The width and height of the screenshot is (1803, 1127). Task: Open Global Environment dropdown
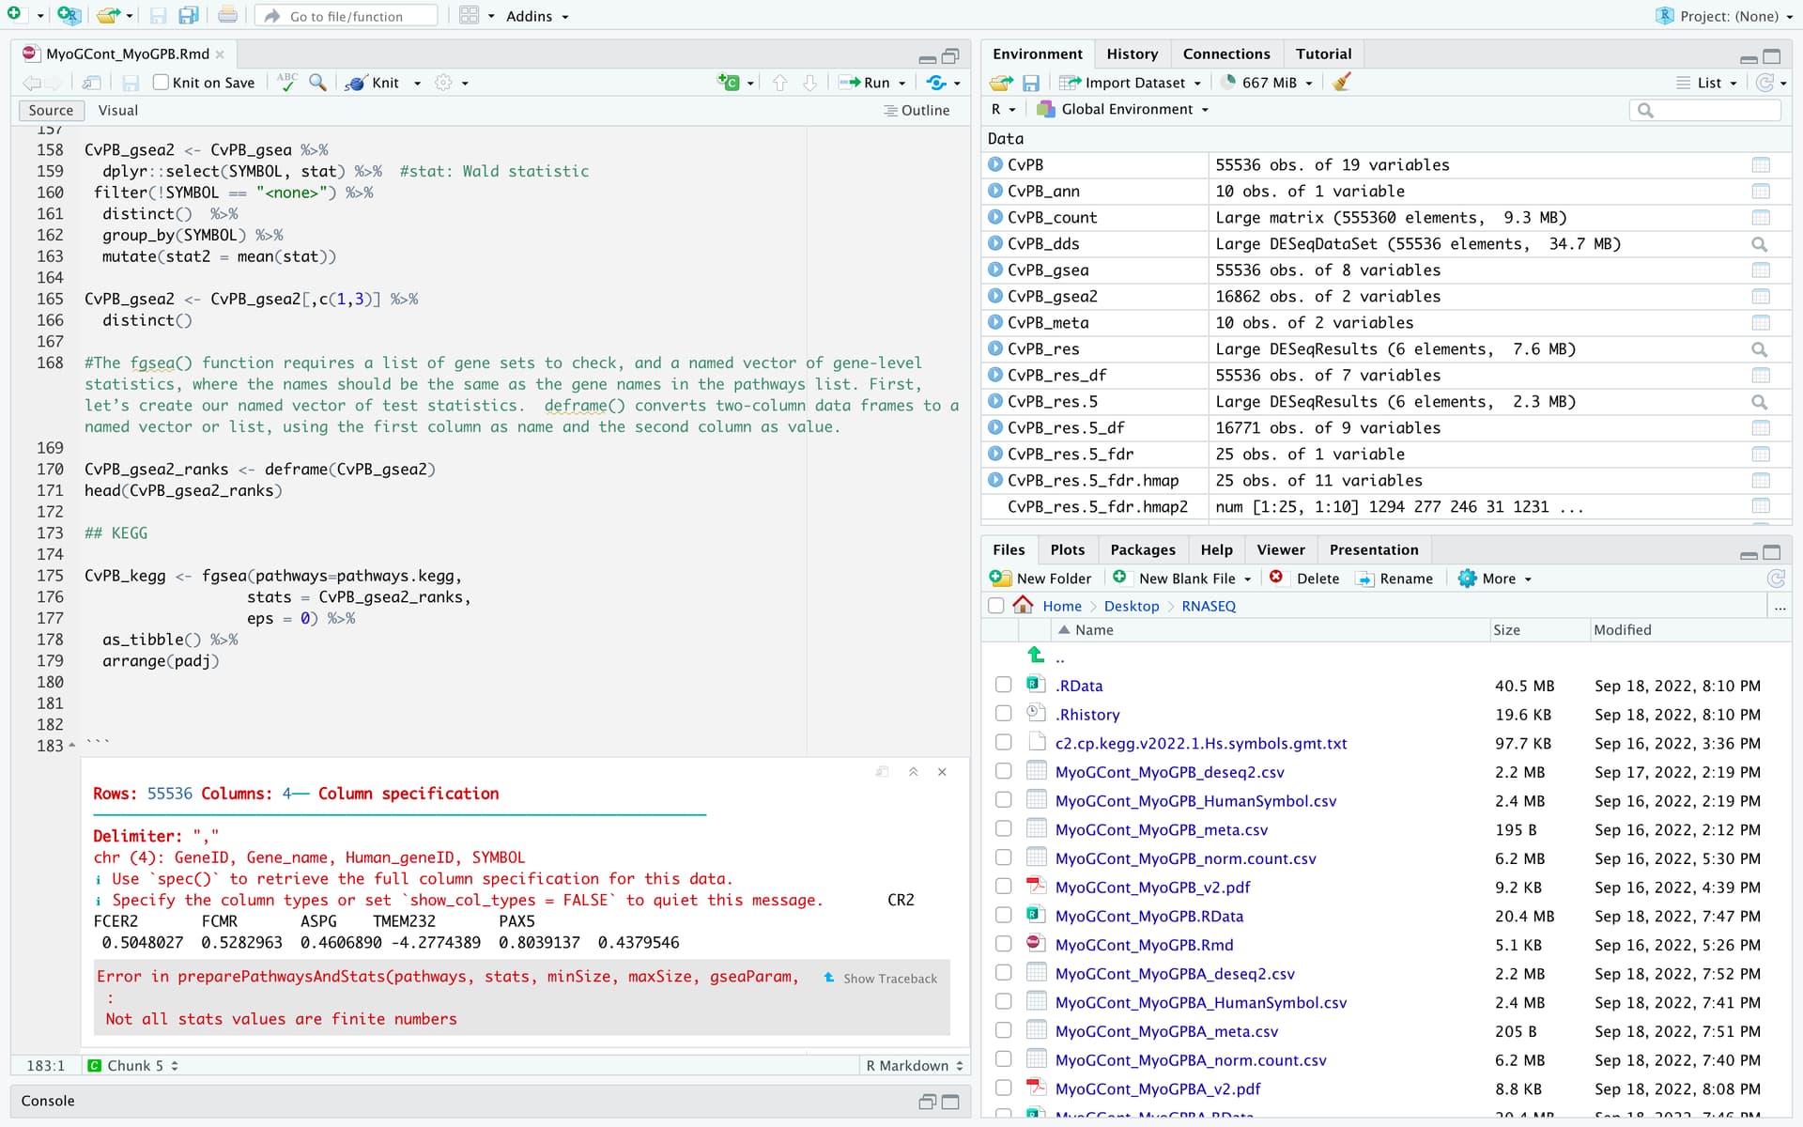[x=1123, y=110]
